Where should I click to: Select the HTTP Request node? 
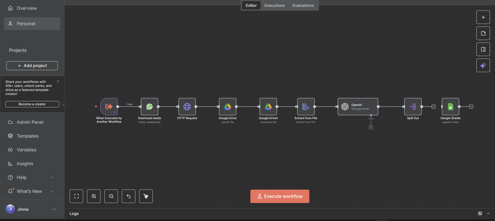click(187, 107)
